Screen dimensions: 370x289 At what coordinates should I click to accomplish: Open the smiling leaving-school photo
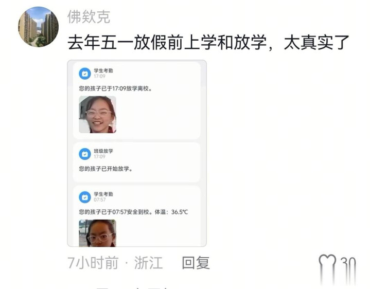(97, 114)
